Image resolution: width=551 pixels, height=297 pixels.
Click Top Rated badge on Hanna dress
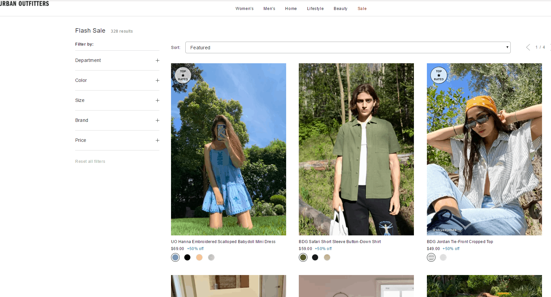point(183,75)
